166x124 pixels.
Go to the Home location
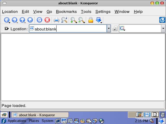(30, 20)
